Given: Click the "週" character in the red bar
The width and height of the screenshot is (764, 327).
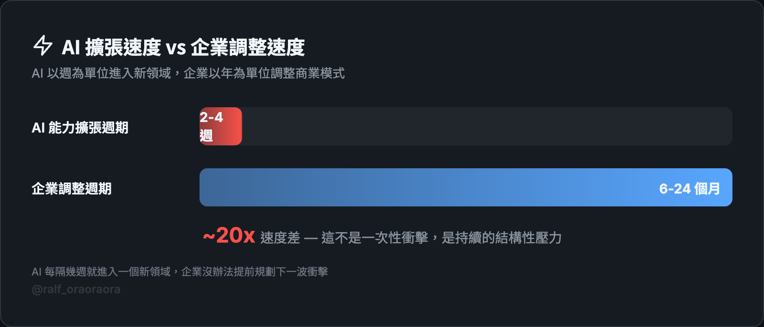Looking at the screenshot, I should (x=206, y=136).
